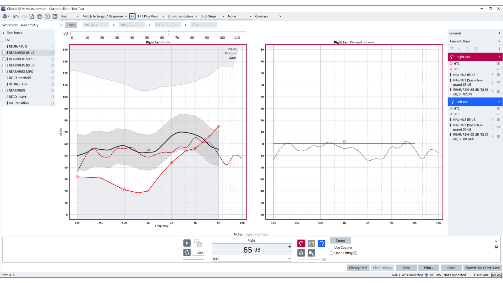Open the 5 dB Steps dropdown
The height and width of the screenshot is (283, 503).
tap(212, 16)
